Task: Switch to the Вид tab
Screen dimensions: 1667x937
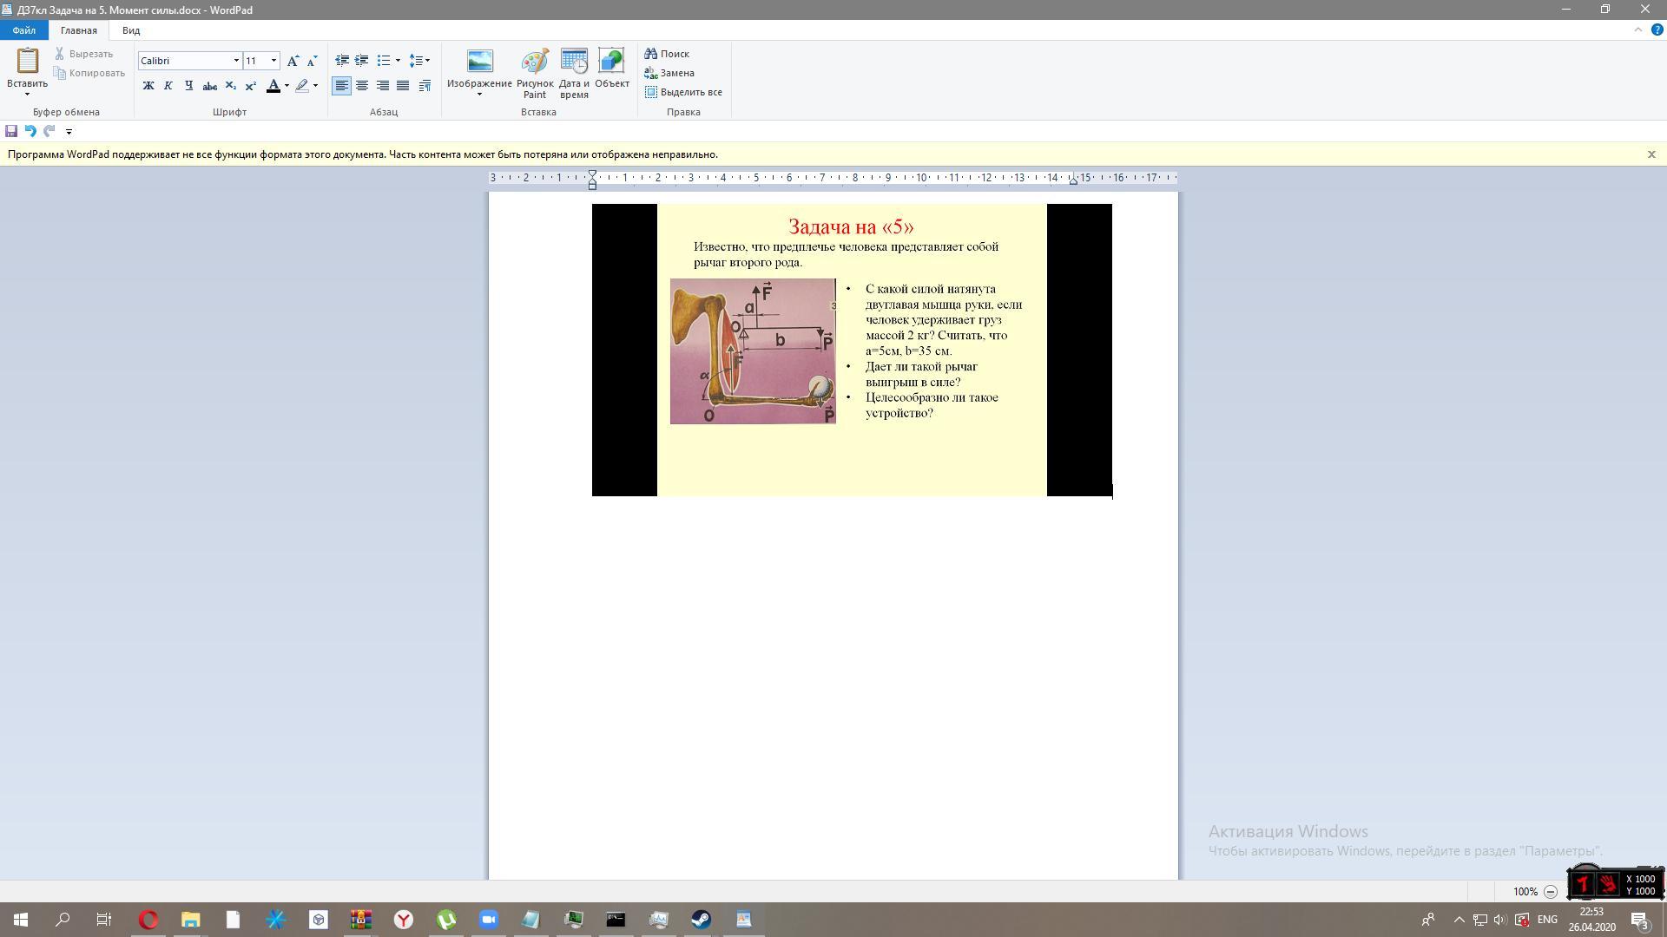Action: pyautogui.click(x=131, y=30)
